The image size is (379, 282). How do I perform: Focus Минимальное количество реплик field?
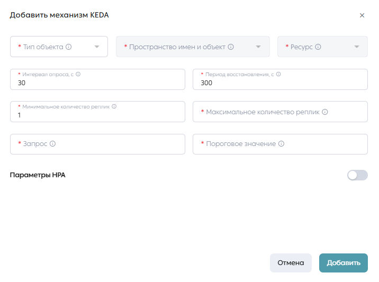97,112
